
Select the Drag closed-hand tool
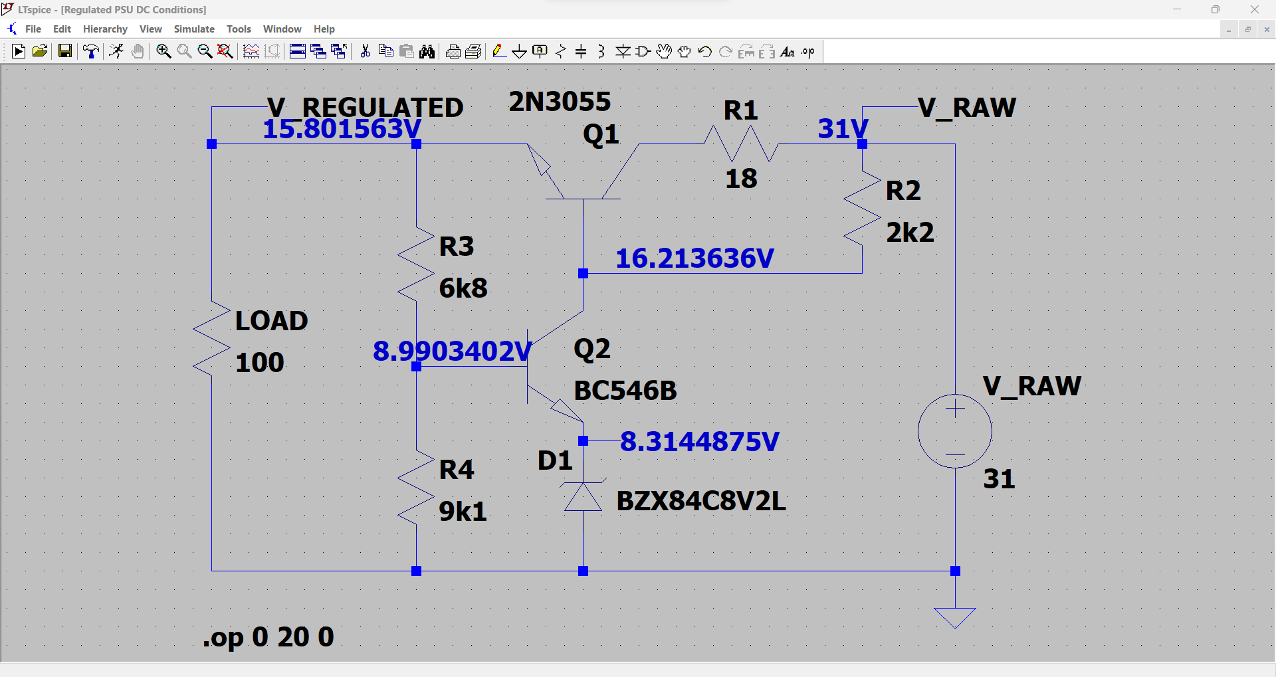point(685,51)
